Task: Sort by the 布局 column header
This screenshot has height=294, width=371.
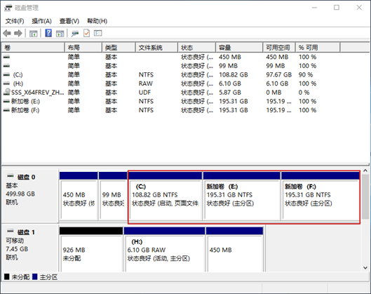Action: (x=83, y=48)
